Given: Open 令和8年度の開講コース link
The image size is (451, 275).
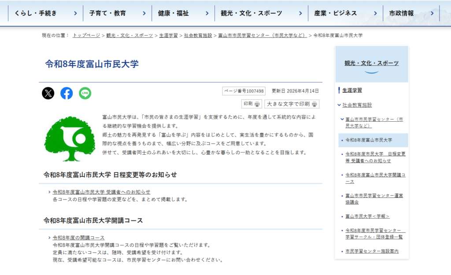Looking at the screenshot, I should [x=78, y=238].
